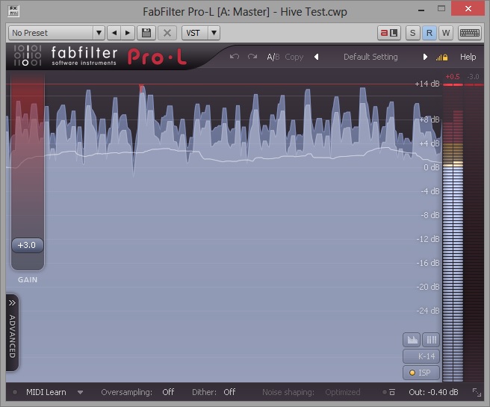Toggle the ISP metering button

(421, 373)
